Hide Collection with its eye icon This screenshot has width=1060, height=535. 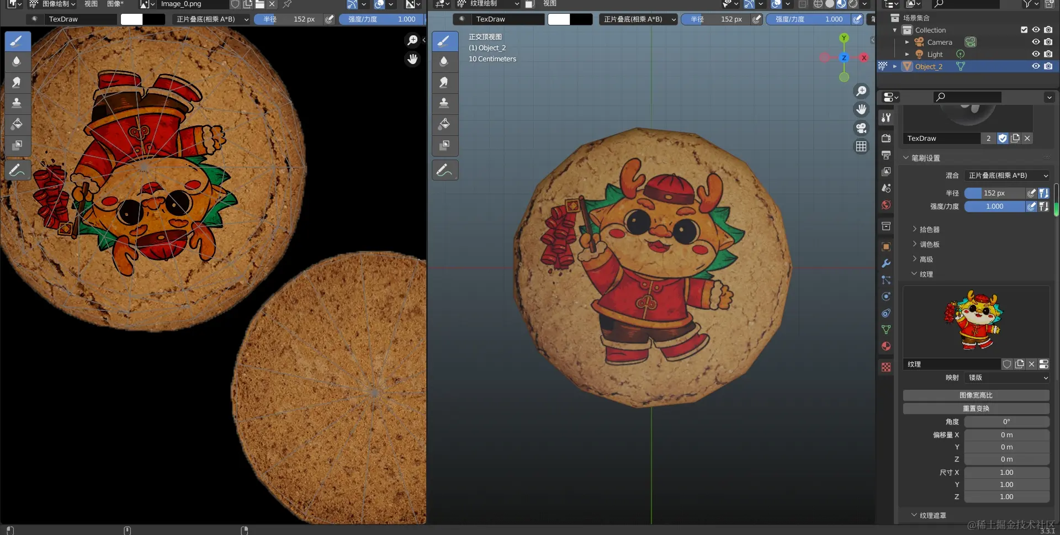[x=1036, y=30]
